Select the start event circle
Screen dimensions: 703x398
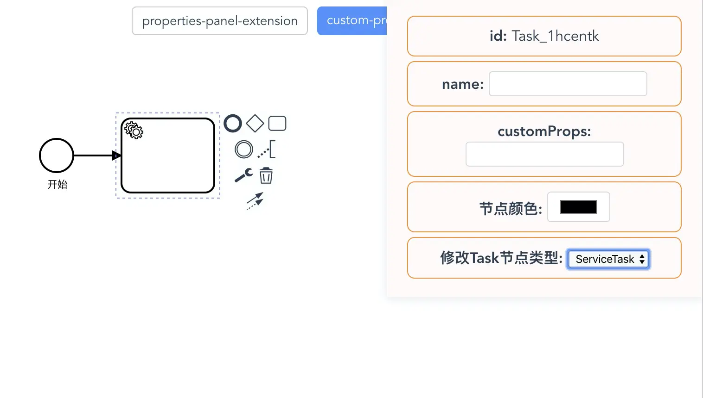click(57, 155)
